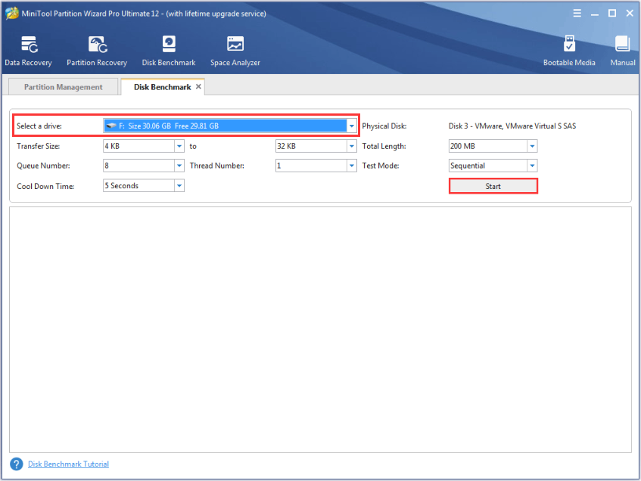Open the Data Recovery tool
The height and width of the screenshot is (481, 641).
click(x=28, y=51)
